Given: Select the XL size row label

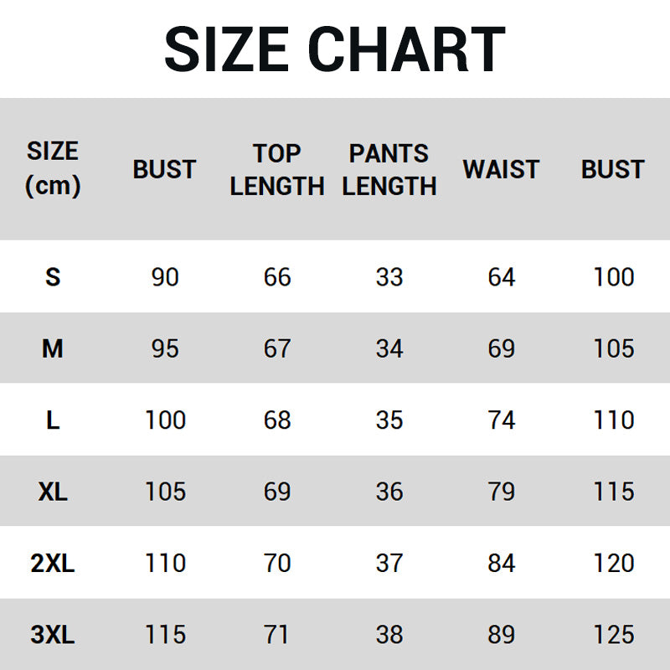Looking at the screenshot, I should 53,492.
